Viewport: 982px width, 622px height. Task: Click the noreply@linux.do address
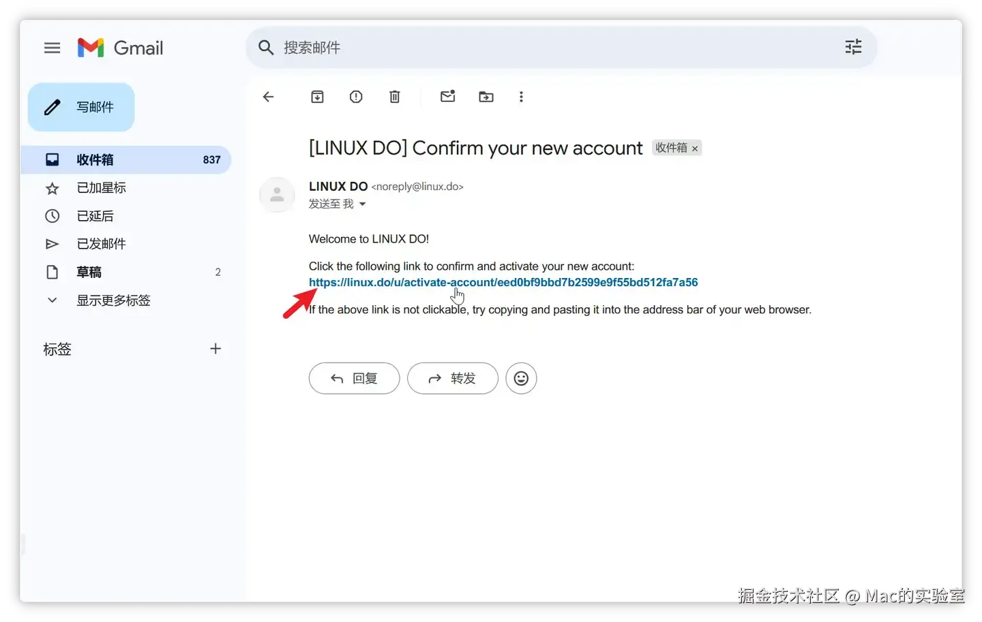(x=417, y=187)
